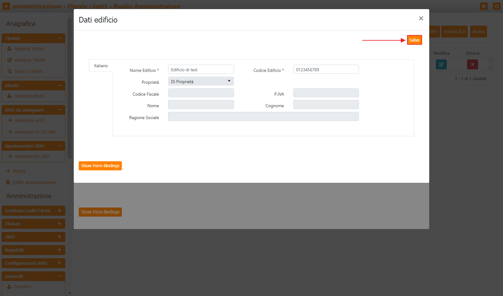
Task: Click the Scarica XLS button
Action: (454, 32)
